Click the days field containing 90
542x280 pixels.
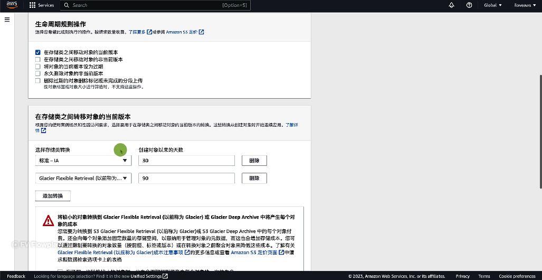point(186,178)
